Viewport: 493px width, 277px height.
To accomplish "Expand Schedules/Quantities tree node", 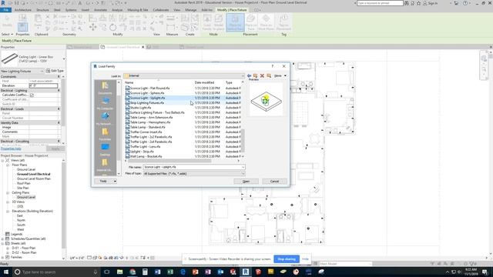I will pyautogui.click(x=3, y=239).
